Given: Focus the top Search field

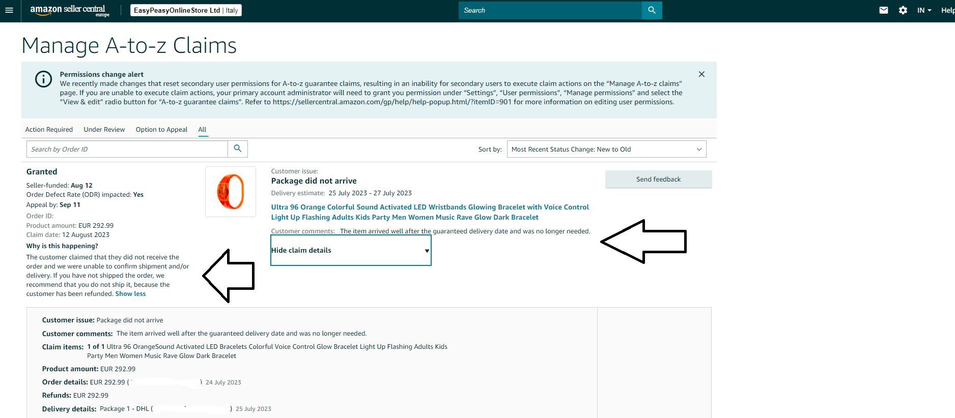Looking at the screenshot, I should tap(550, 10).
